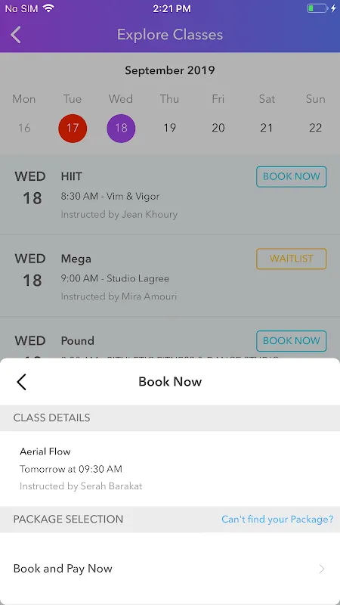Open the Can't find your Package link

277,520
